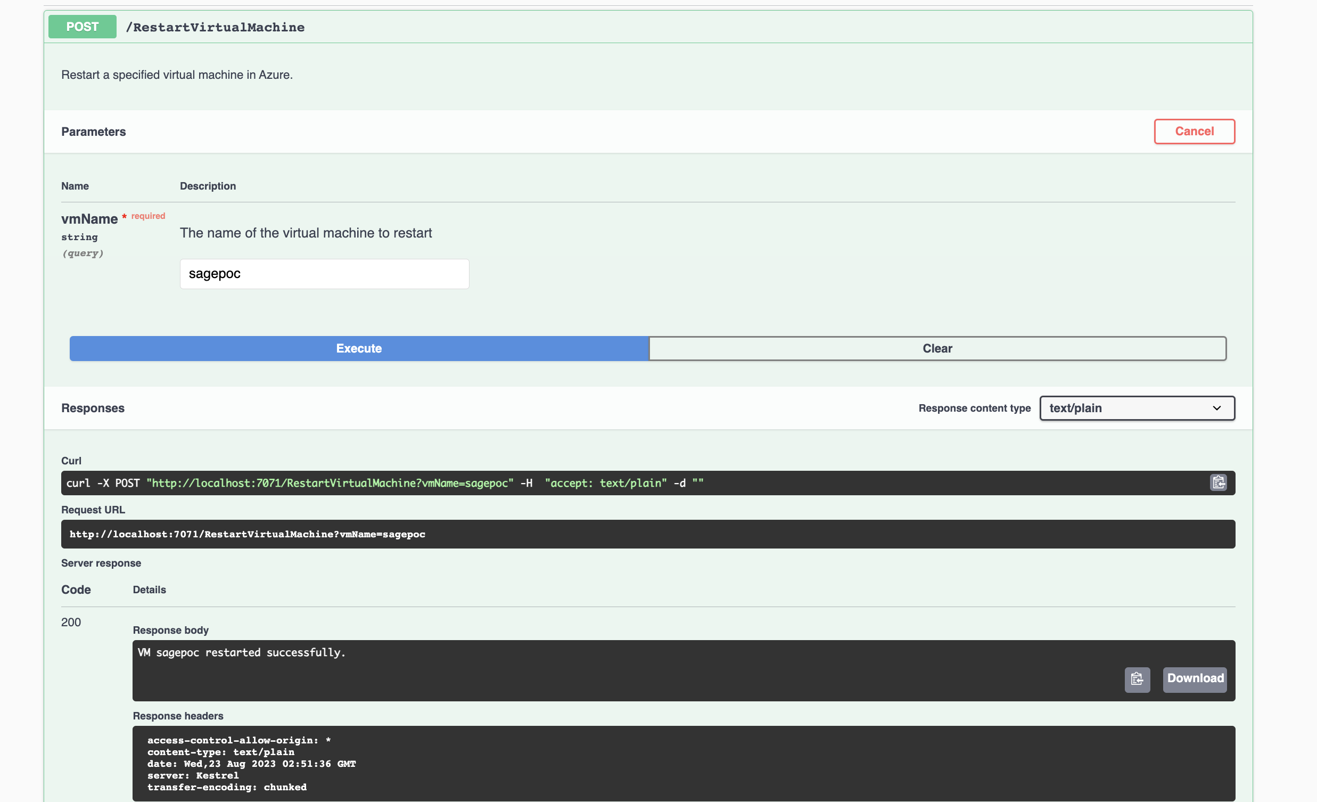Click the vmName input field containing sagepoc
Image resolution: width=1317 pixels, height=802 pixels.
point(324,274)
